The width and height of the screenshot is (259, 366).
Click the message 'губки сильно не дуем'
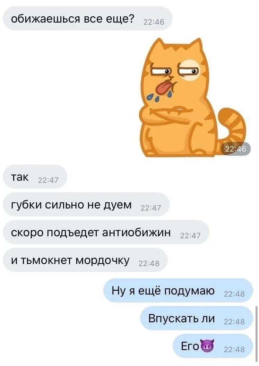(x=86, y=204)
